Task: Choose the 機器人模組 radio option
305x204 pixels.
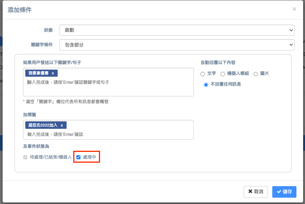Action: tap(223, 74)
